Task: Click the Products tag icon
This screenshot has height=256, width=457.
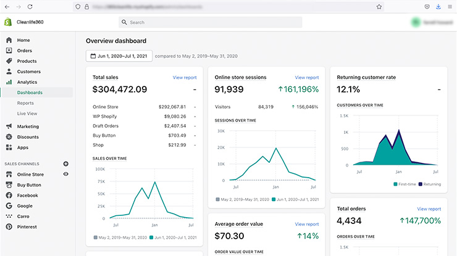Action: [x=9, y=61]
